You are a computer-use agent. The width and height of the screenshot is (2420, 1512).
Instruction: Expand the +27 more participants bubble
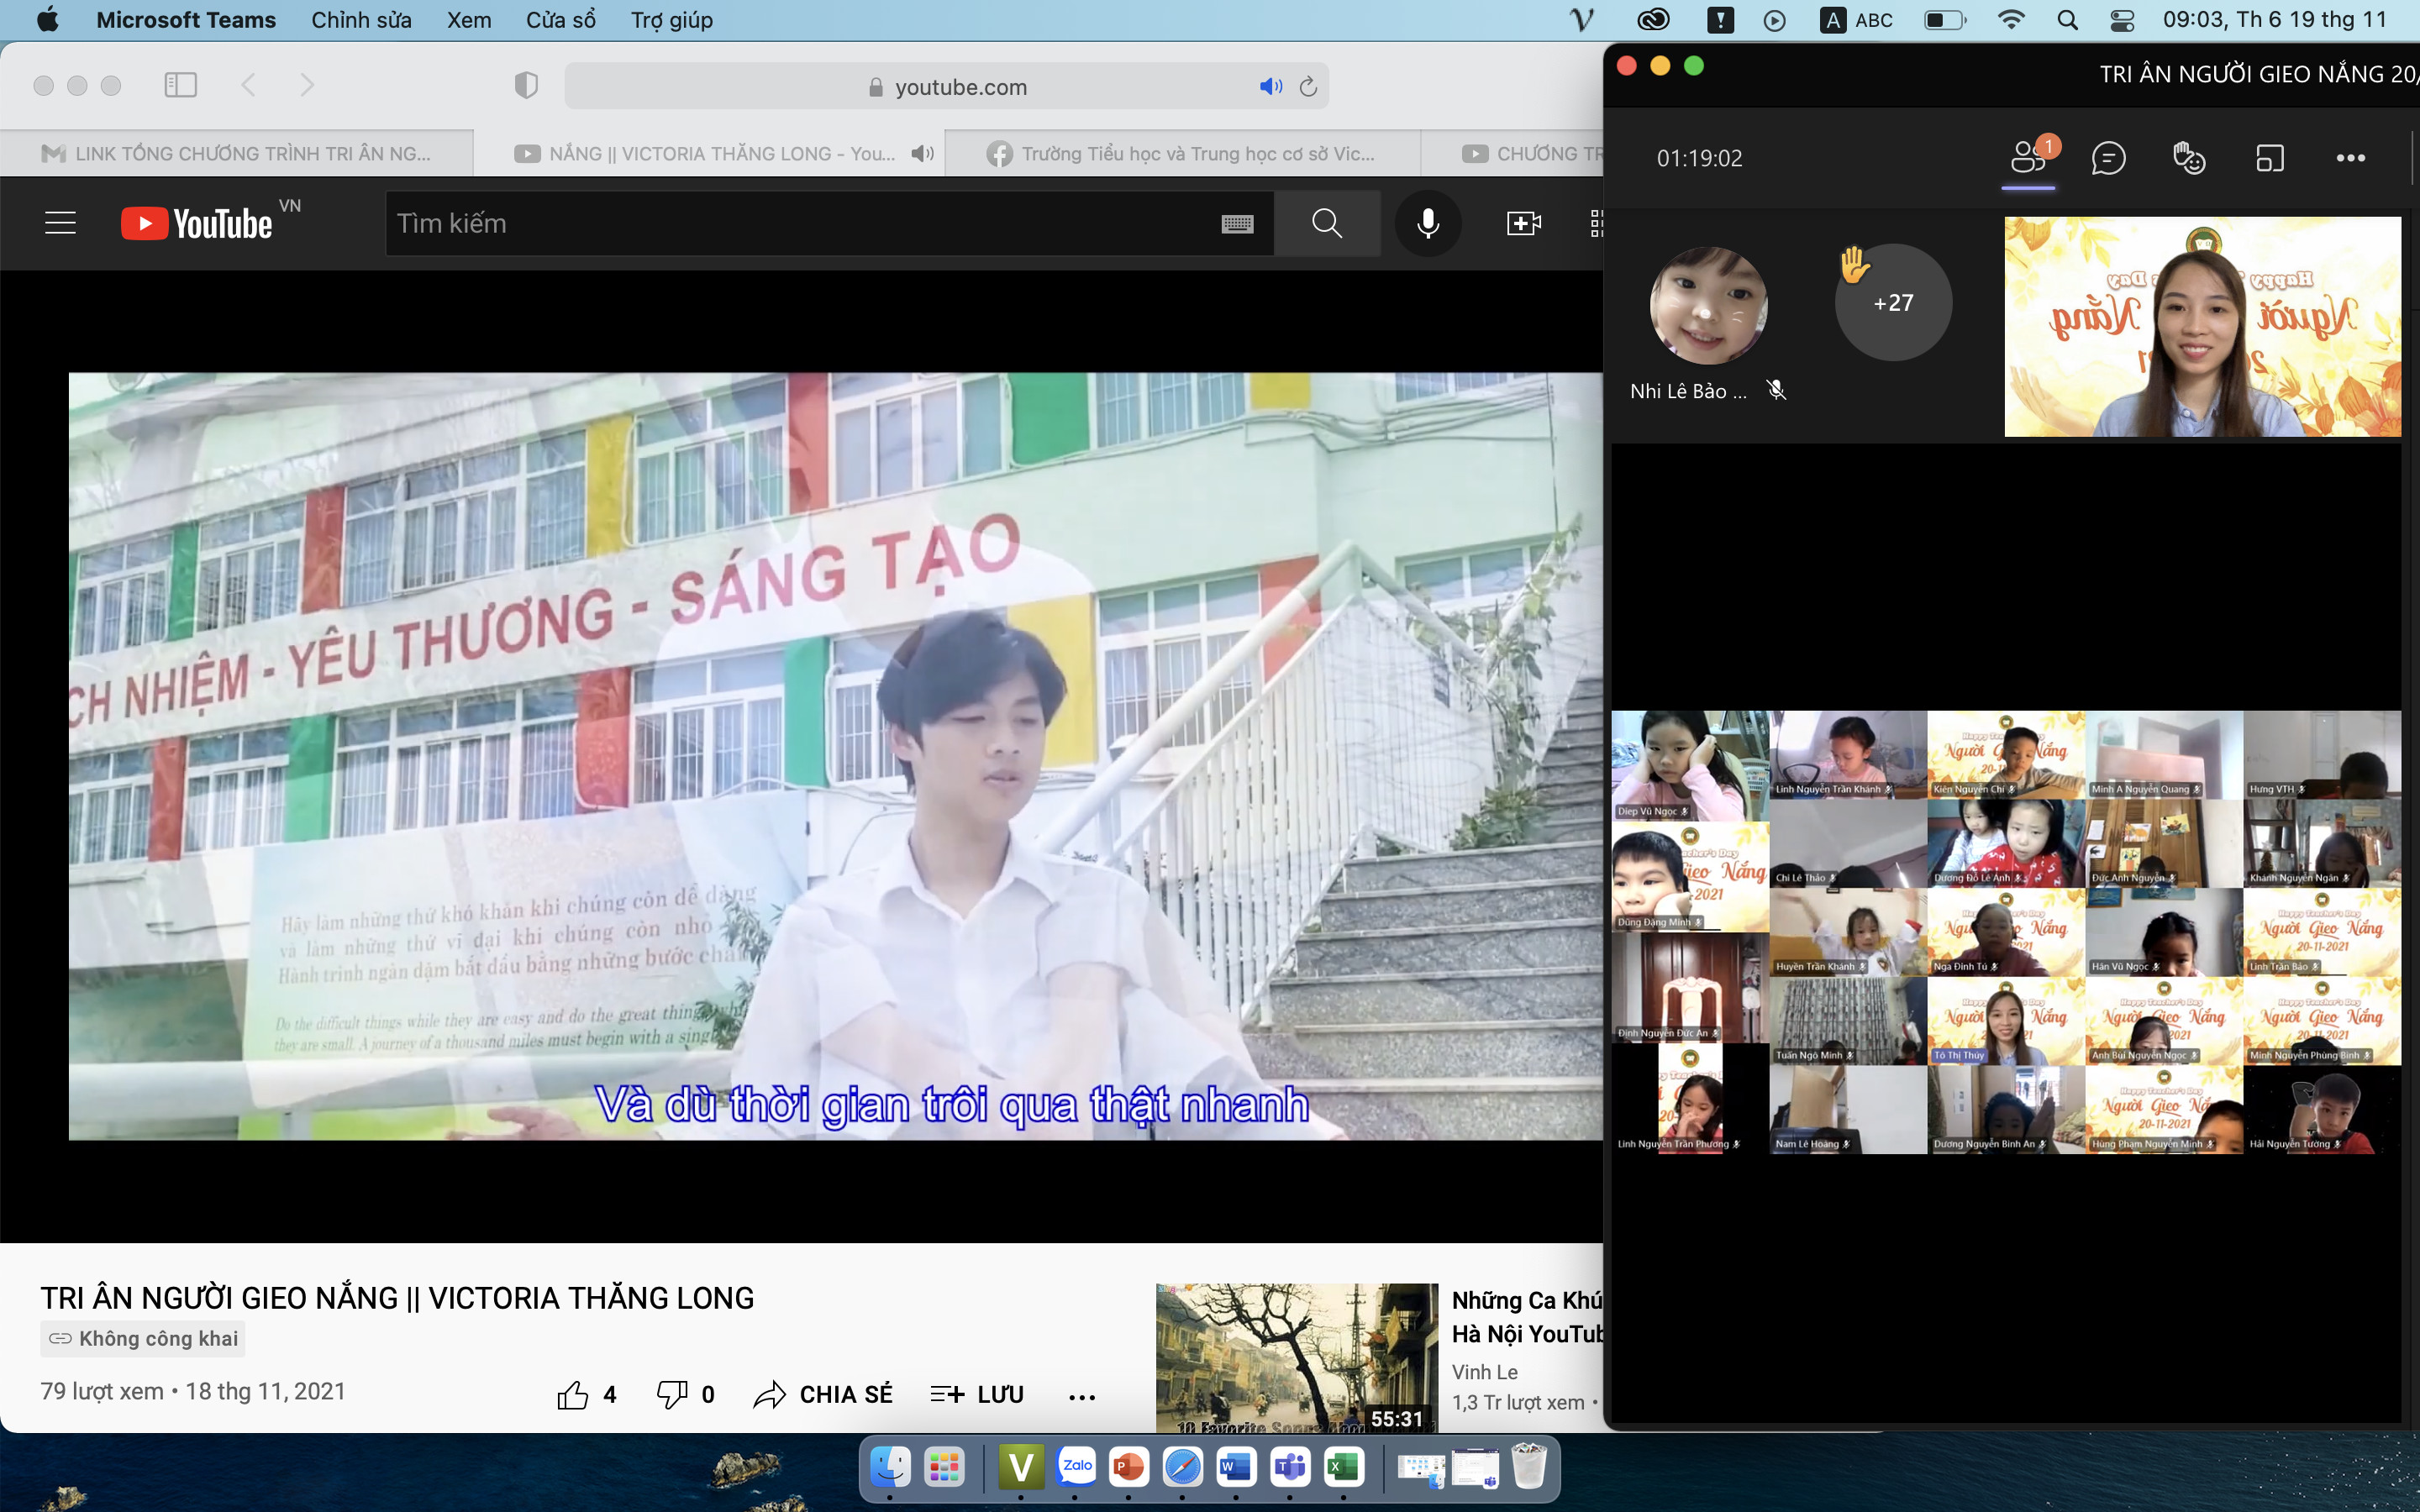1893,302
